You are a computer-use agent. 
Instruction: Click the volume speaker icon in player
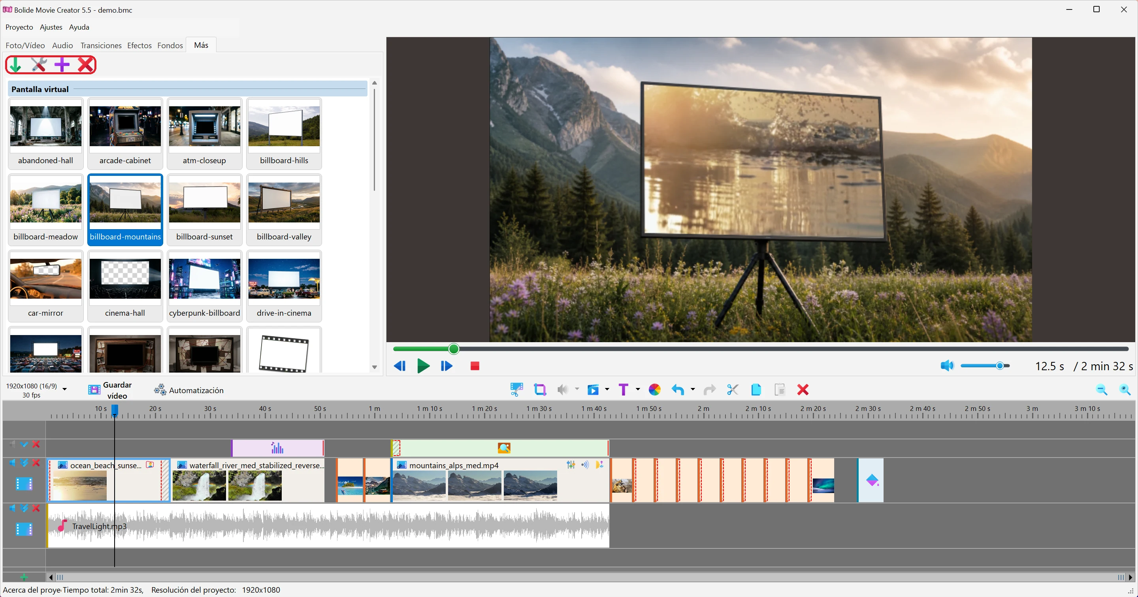pos(947,365)
